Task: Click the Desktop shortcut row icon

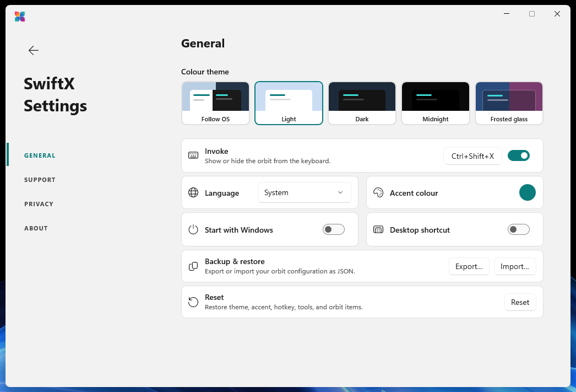Action: click(378, 229)
